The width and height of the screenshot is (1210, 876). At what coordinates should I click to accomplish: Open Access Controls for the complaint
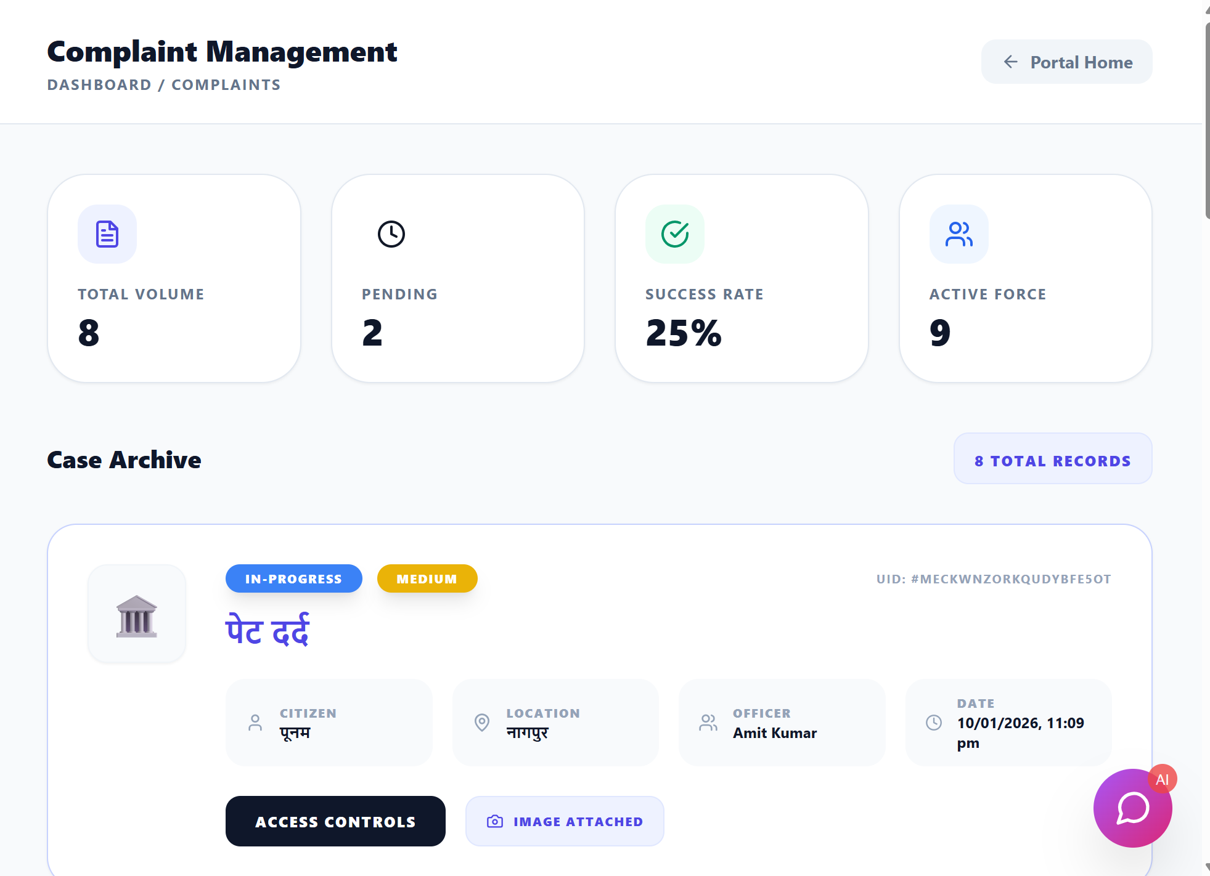pos(335,821)
